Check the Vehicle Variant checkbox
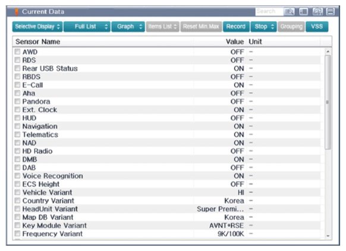Viewport: 346px width, 251px height. point(17,192)
